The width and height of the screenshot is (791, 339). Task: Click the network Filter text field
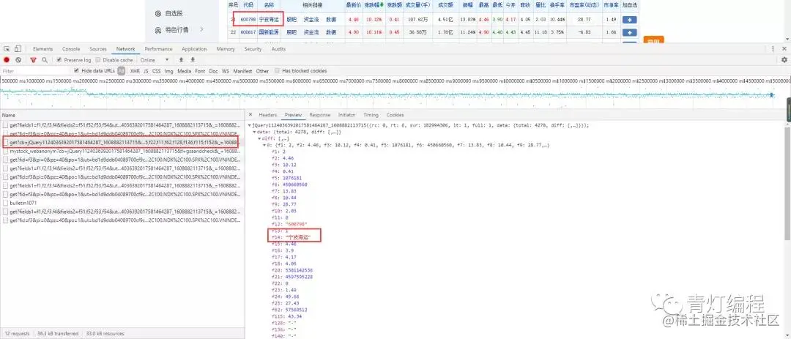point(37,71)
